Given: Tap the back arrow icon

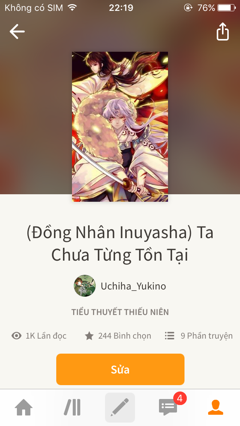Looking at the screenshot, I should tap(17, 31).
